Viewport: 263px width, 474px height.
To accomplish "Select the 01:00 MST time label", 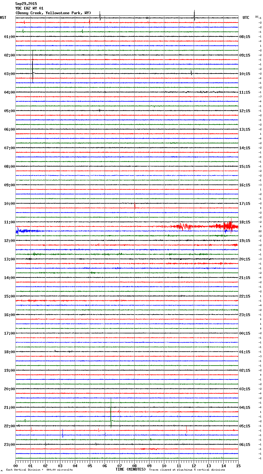I will [x=10, y=37].
